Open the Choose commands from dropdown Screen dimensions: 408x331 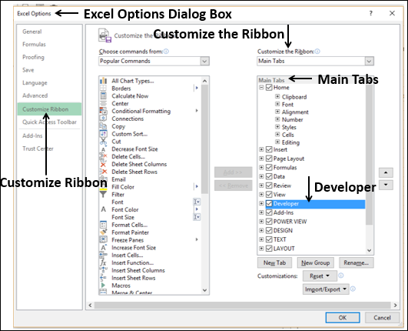click(204, 61)
